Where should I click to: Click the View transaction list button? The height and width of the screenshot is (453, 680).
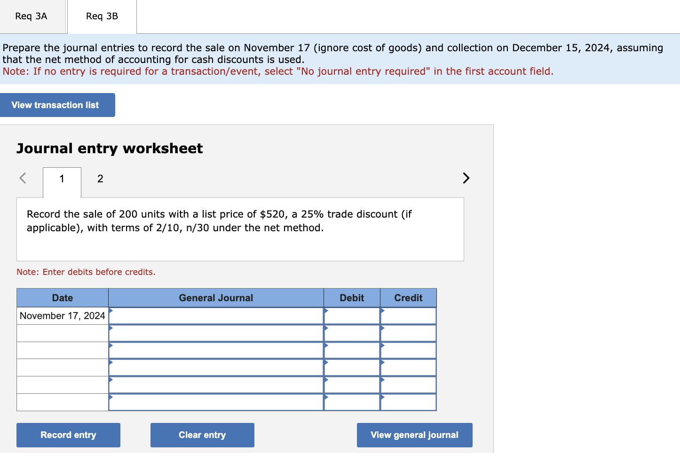[x=57, y=105]
